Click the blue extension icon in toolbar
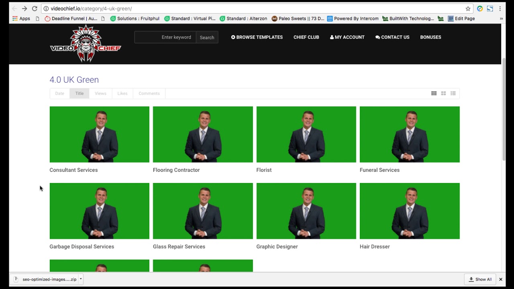The width and height of the screenshot is (514, 289). click(490, 8)
